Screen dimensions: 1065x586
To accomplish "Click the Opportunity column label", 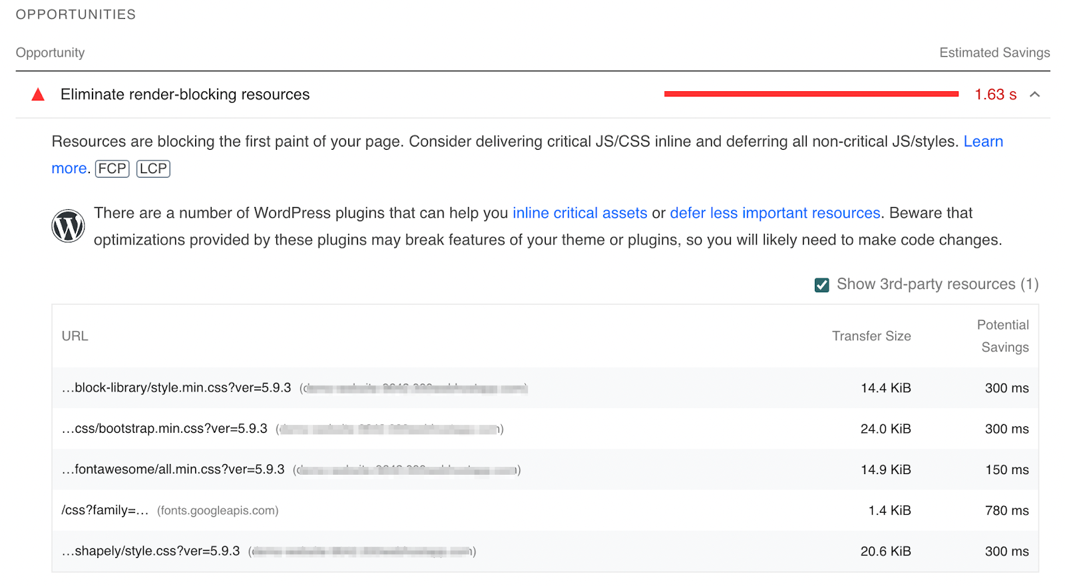I will (50, 53).
